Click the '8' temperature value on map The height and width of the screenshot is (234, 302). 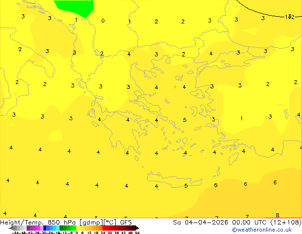click(277, 215)
